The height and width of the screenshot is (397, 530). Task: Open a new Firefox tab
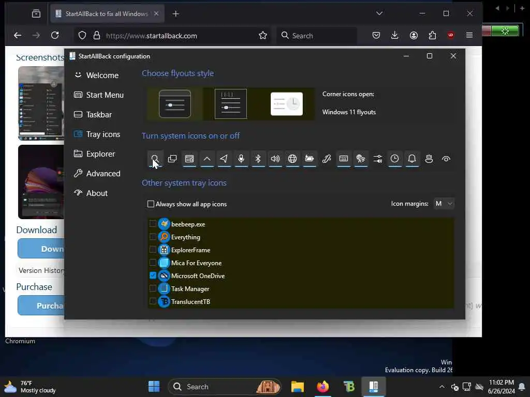pos(176,13)
